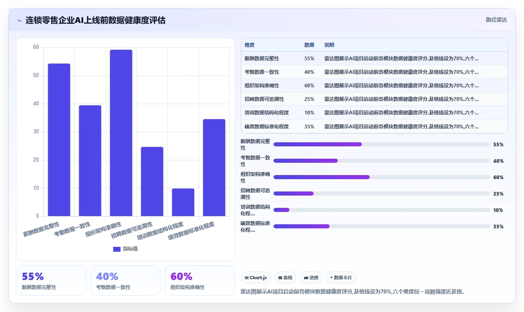Click the 进度 tag chip
Image resolution: width=524 pixels, height=312 pixels.
tap(311, 278)
